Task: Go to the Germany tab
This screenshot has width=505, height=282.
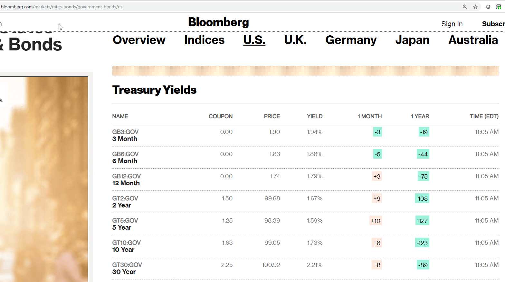Action: 351,40
